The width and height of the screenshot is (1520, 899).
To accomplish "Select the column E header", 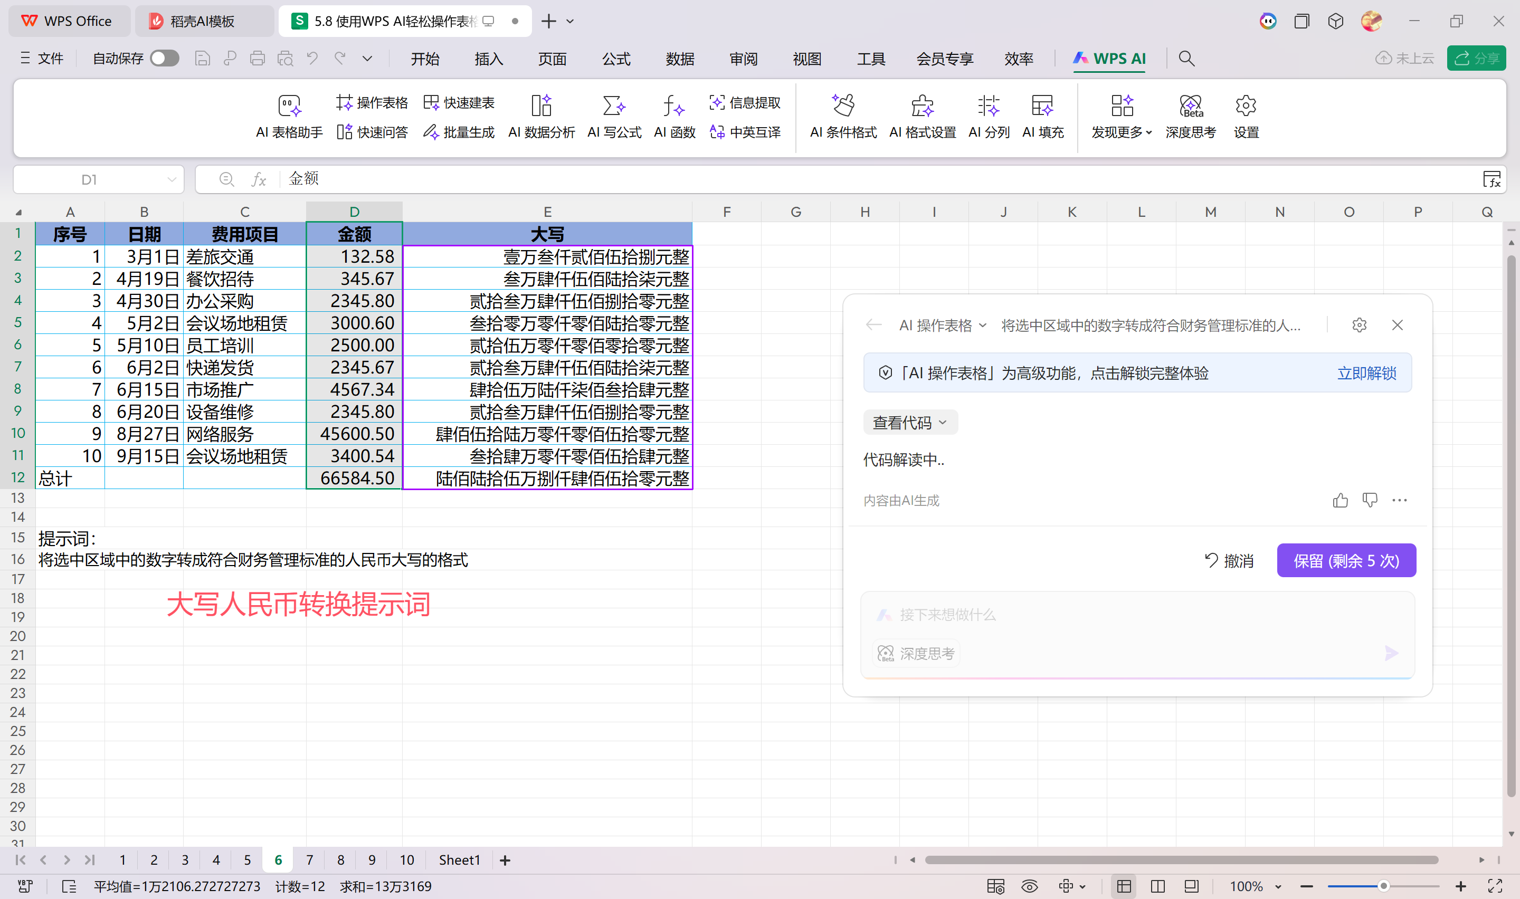I will [547, 212].
